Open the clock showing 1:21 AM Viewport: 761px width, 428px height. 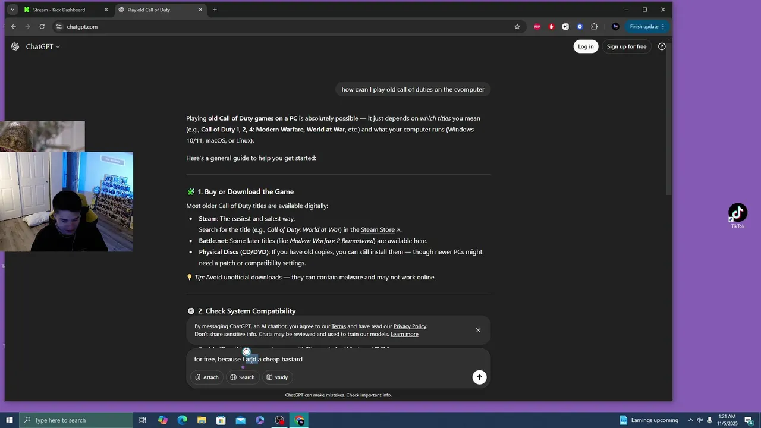pos(727,420)
